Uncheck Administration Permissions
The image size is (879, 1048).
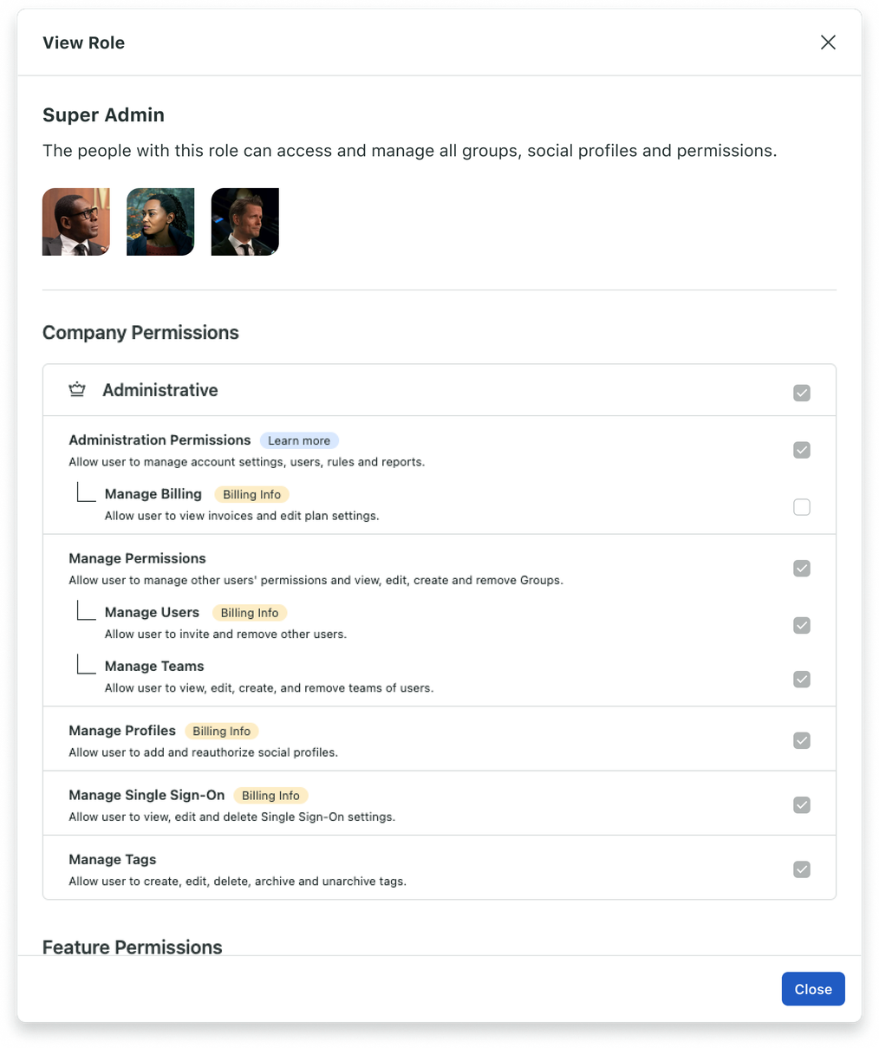tap(802, 450)
